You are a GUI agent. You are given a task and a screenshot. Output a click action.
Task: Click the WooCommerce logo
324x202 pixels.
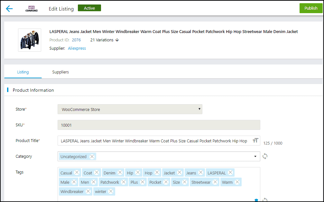click(32, 9)
